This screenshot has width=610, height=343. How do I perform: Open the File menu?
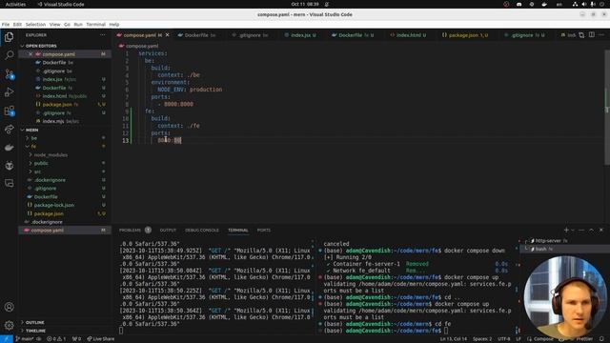point(6,24)
